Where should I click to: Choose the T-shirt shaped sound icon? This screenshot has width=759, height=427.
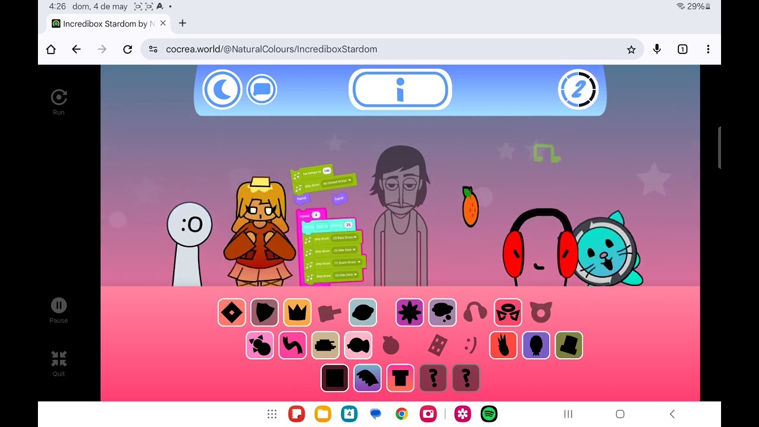400,378
